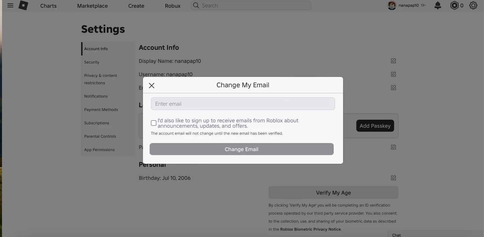Open the Marketplace page
The height and width of the screenshot is (237, 484).
[92, 6]
